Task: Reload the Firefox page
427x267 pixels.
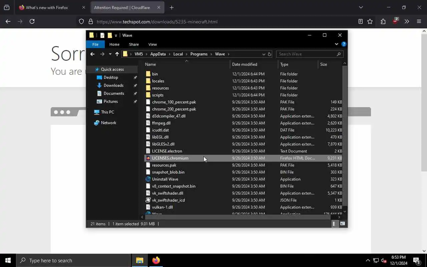Action: click(32, 21)
